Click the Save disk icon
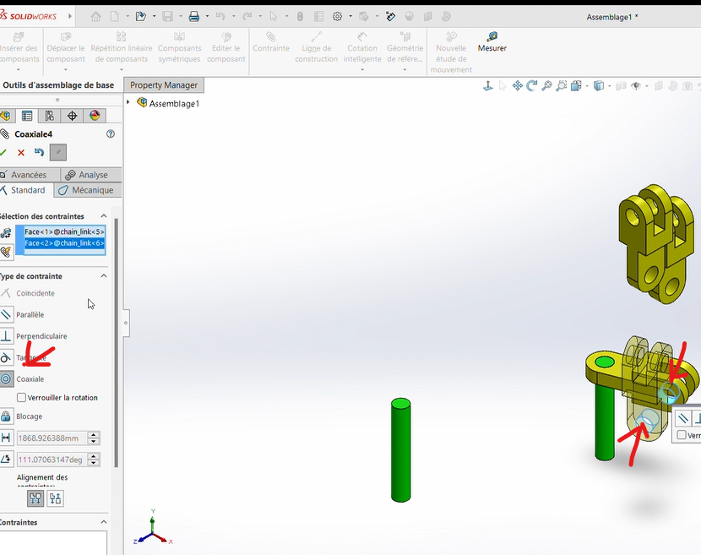This screenshot has width=701, height=555. (168, 17)
